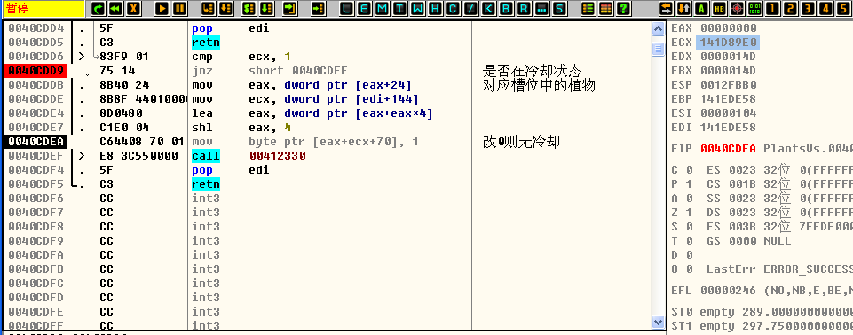This screenshot has width=853, height=335.
Task: Click the green A plugin icon
Action: [x=702, y=8]
